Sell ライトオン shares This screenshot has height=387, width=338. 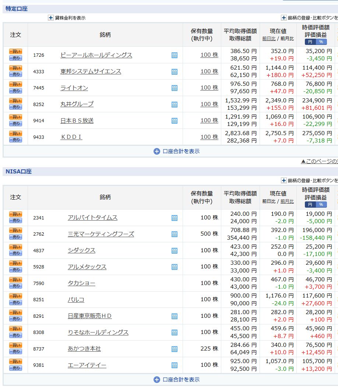tap(15, 91)
